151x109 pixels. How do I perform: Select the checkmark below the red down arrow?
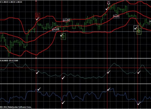(x=38, y=19)
